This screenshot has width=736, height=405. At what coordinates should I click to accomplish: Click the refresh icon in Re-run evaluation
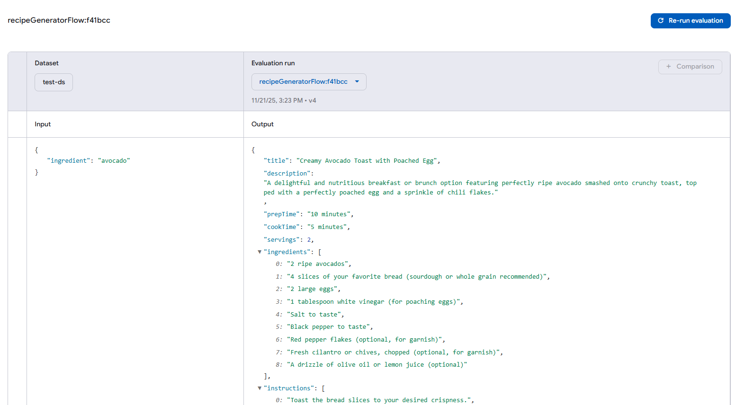(661, 21)
